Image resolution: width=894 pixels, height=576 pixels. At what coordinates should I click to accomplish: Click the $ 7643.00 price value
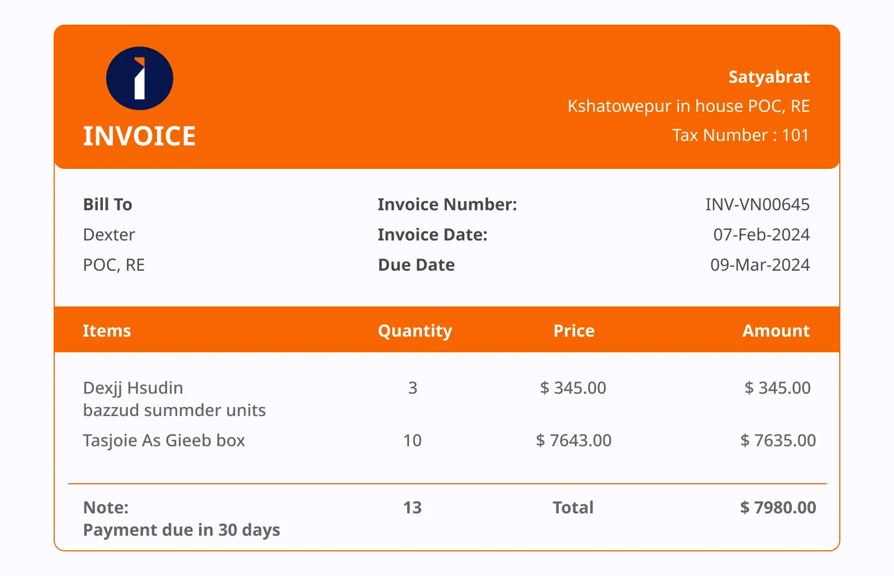pyautogui.click(x=574, y=441)
